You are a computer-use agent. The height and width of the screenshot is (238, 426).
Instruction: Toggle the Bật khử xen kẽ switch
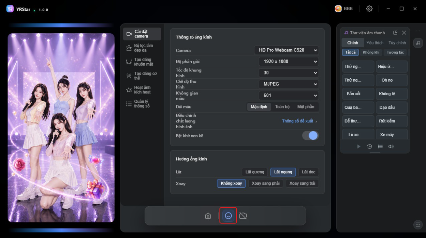[x=310, y=136]
